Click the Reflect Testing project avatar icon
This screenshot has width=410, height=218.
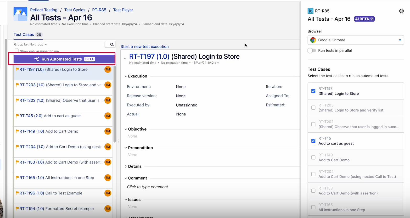[20, 14]
